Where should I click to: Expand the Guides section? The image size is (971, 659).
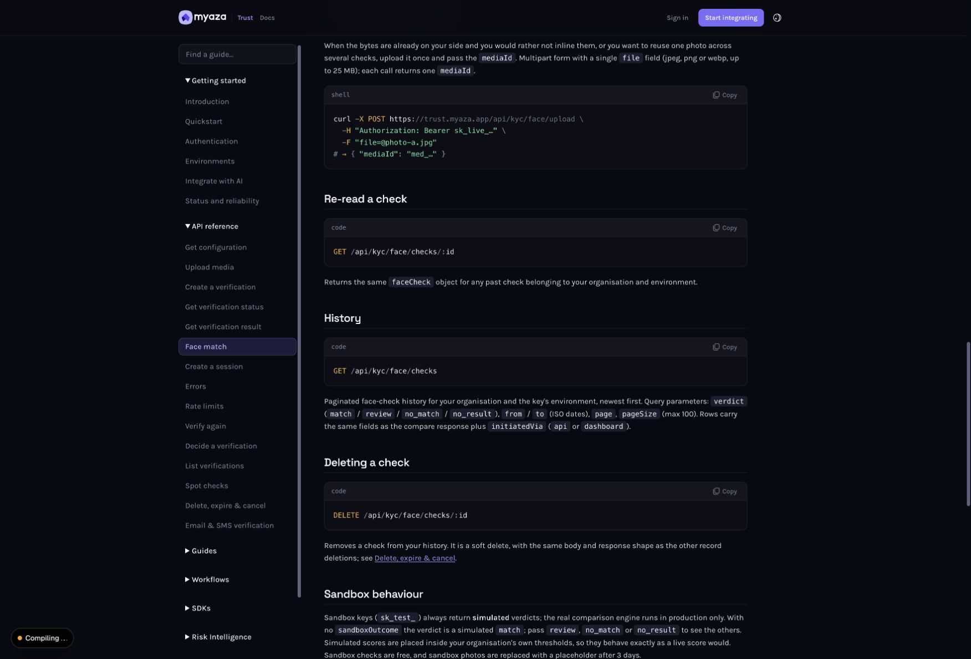[201, 551]
